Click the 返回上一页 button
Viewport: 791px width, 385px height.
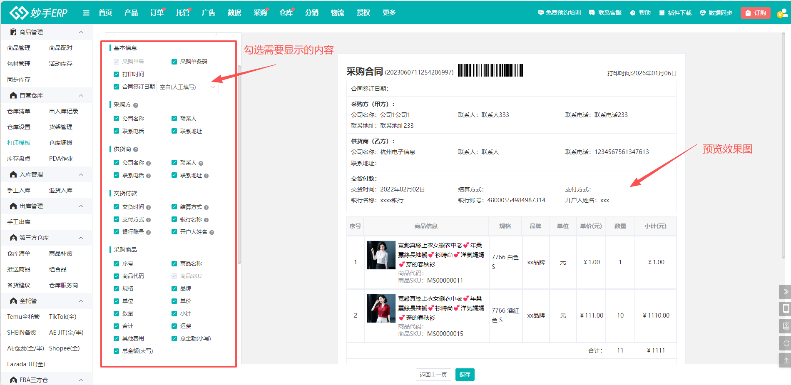[x=433, y=375]
